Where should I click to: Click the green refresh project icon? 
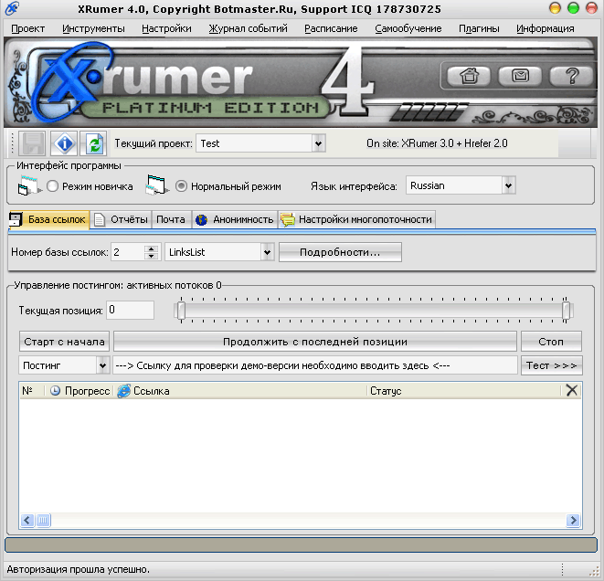pos(95,143)
